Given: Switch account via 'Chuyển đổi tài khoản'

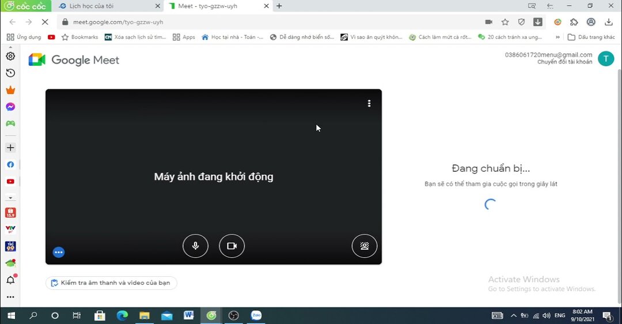Looking at the screenshot, I should [564, 62].
